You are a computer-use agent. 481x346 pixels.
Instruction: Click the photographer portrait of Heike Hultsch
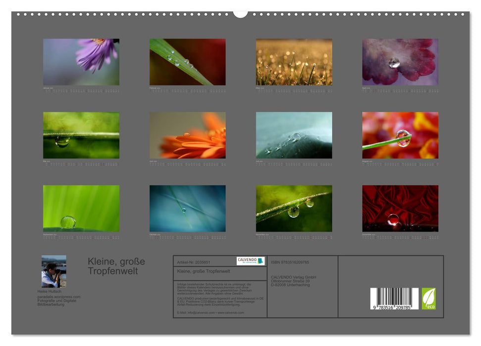click(x=53, y=271)
